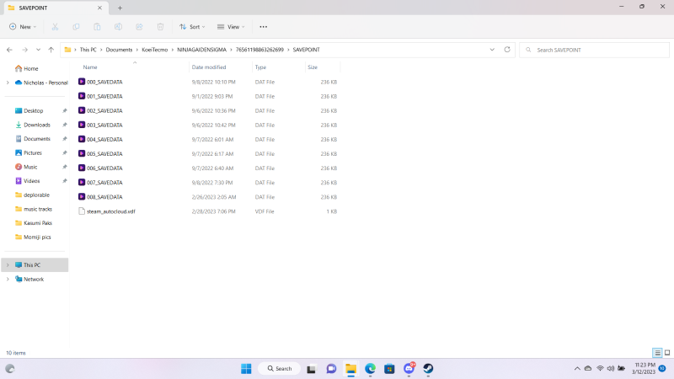674x379 pixels.
Task: Open the music tracks folder in sidebar
Action: point(34,209)
